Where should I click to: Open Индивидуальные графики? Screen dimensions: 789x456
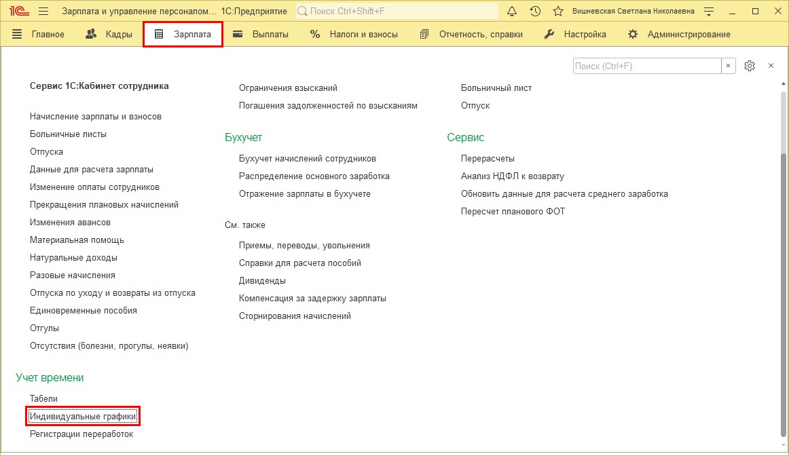pyautogui.click(x=83, y=416)
